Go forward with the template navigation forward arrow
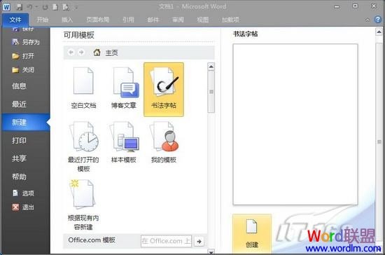Image resolution: width=385 pixels, height=255 pixels. click(x=81, y=52)
